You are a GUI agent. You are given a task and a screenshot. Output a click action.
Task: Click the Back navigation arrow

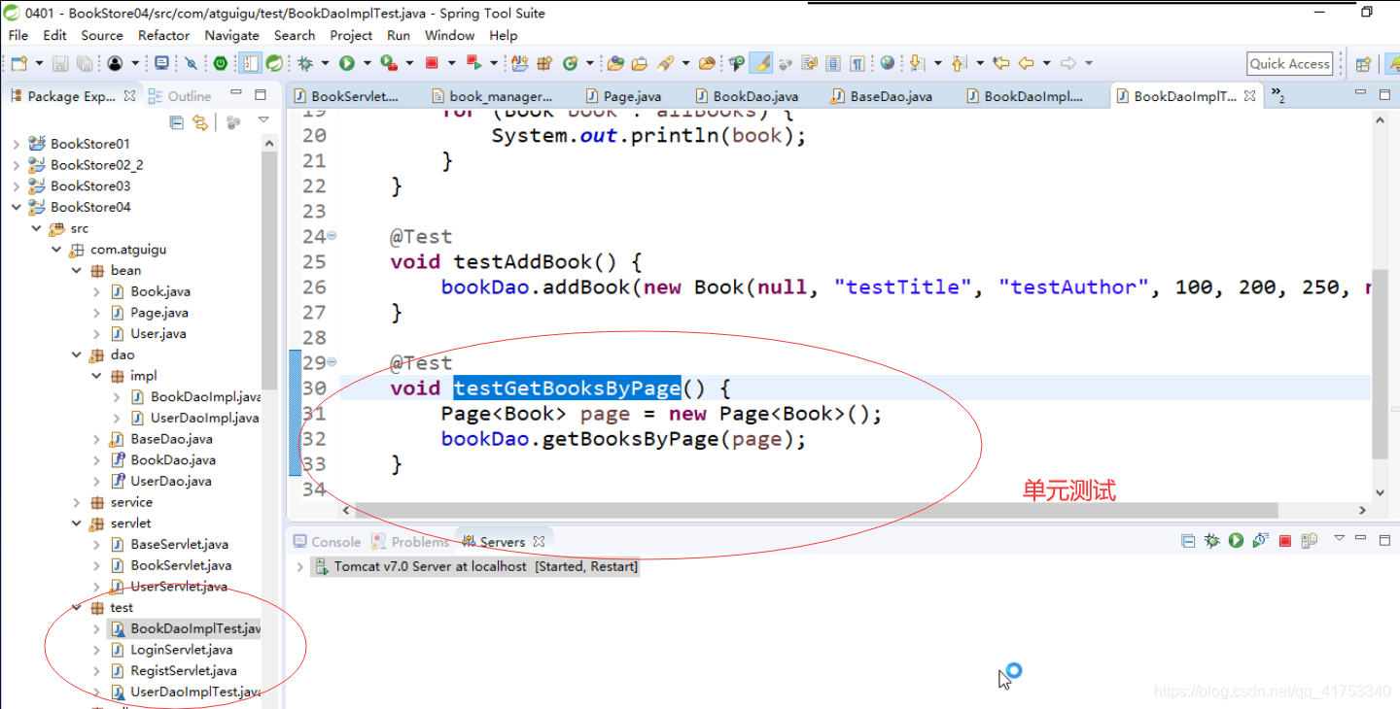tap(1026, 63)
